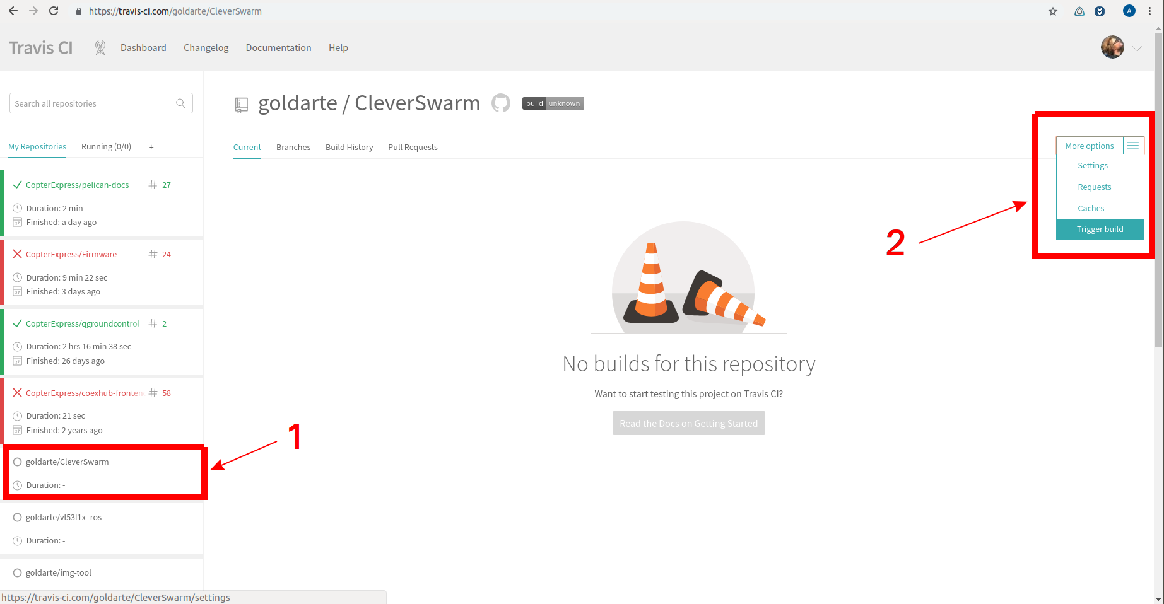1164x604 pixels.
Task: Bookmark this page with the star icon
Action: click(x=1053, y=11)
